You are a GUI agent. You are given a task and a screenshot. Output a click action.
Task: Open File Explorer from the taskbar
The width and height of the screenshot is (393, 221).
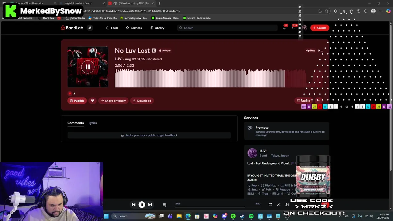(x=179, y=216)
